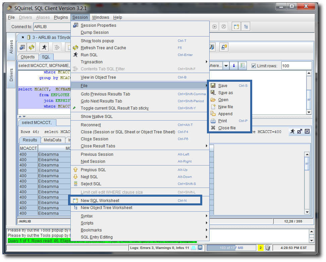326x262 pixels.
Task: Select Previous SQL menu item
Action: pyautogui.click(x=140, y=170)
